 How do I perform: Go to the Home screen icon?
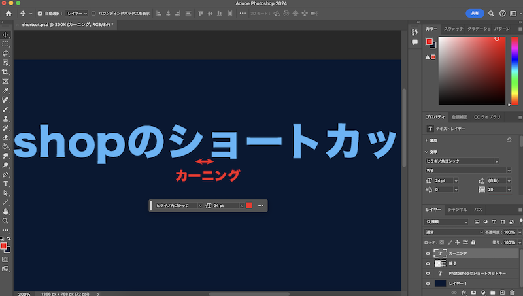[x=8, y=13]
